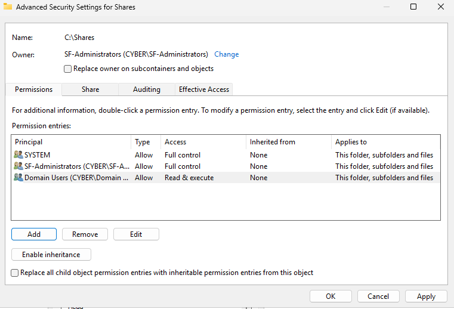Viewport: 454px width, 309px height.
Task: Click the Domain Users group icon
Action: [18, 178]
